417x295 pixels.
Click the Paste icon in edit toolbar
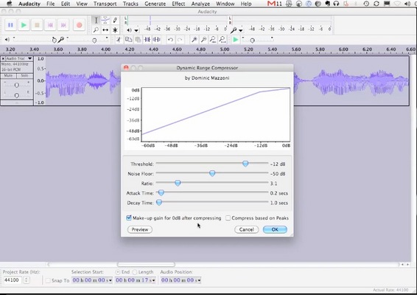point(138,40)
